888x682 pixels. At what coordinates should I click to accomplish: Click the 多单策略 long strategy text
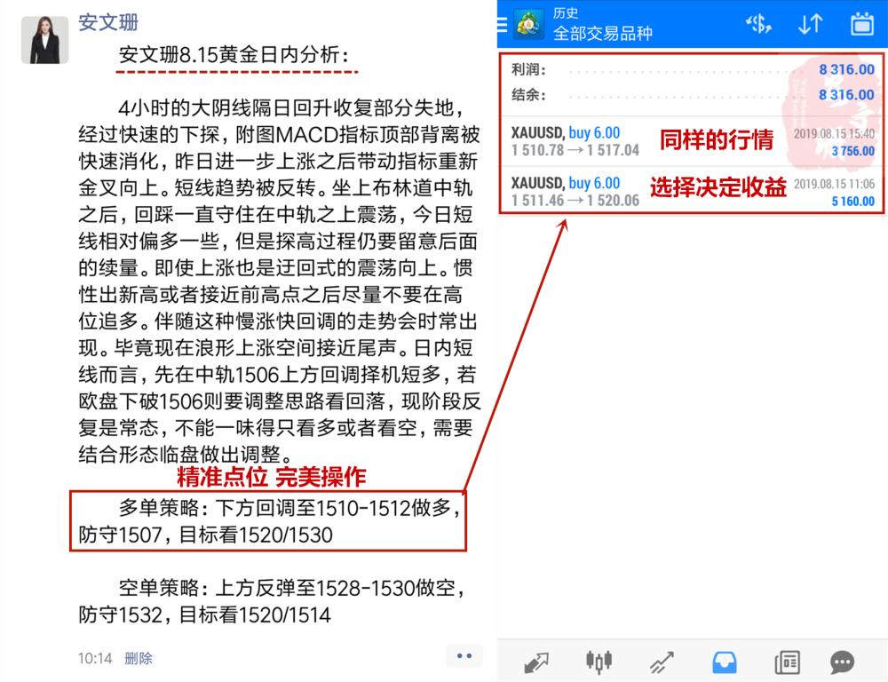tap(271, 521)
